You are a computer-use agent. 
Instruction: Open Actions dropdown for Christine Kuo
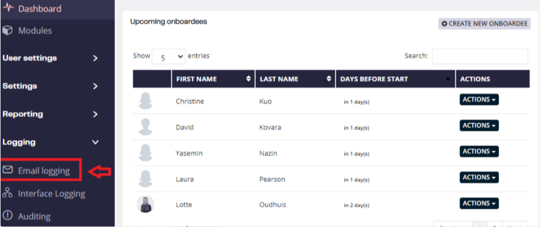(x=479, y=100)
